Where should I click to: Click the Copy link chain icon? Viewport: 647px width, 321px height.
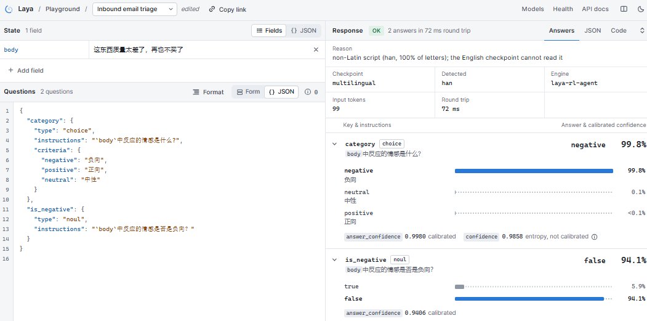[x=212, y=9]
